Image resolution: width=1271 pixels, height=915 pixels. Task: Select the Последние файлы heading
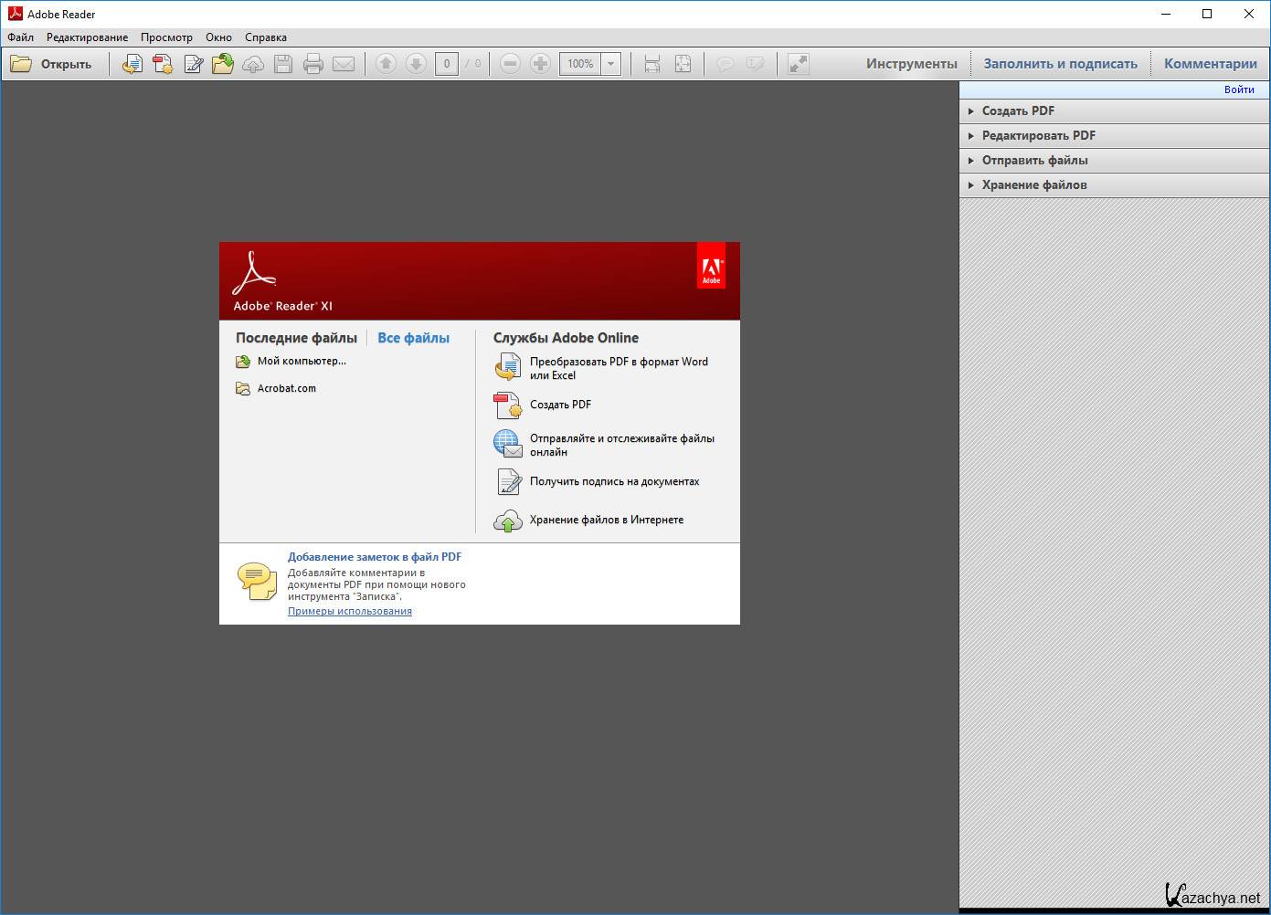click(296, 338)
